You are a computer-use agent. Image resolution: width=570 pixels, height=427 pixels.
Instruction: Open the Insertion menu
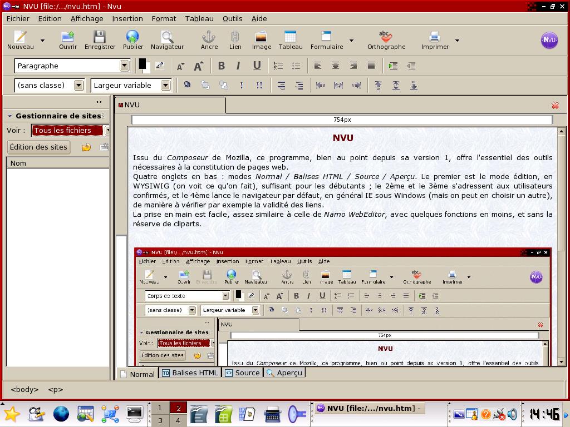[x=127, y=18]
